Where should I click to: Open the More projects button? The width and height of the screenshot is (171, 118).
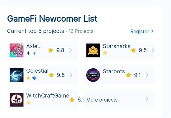point(119,100)
